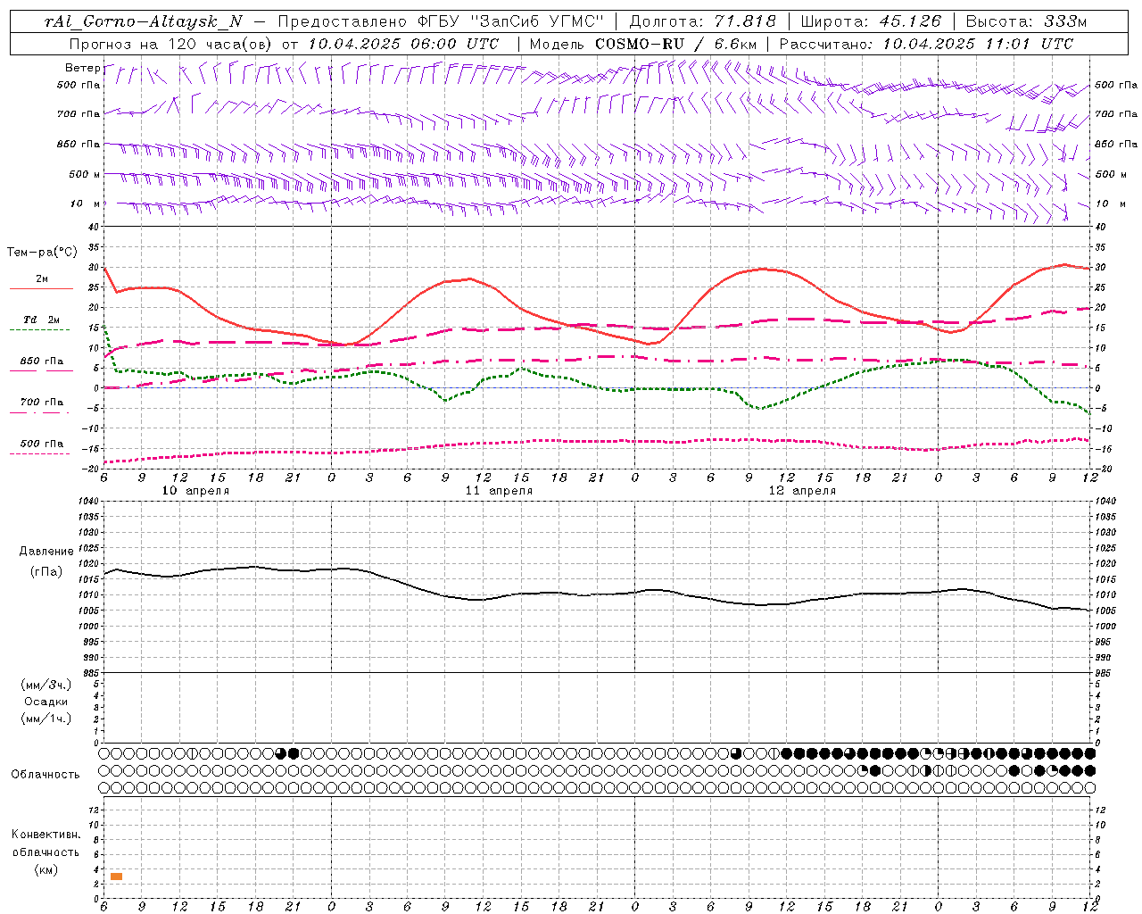The width and height of the screenshot is (1142, 914).
Task: Select the provider text ФГБУ "ЗапСиб УГМС"
Action: (510, 22)
